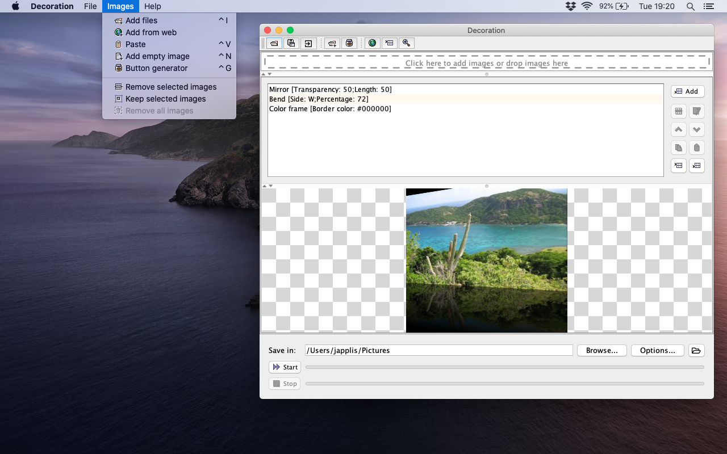Open the Options... dialog button

(x=657, y=350)
